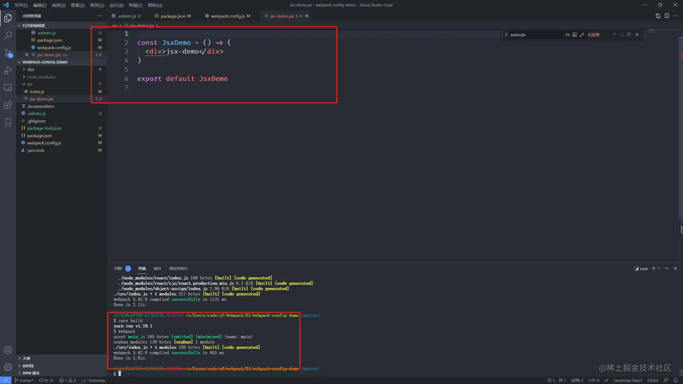
Task: Click the explorer panel more actions ellipsis
Action: coord(99,16)
